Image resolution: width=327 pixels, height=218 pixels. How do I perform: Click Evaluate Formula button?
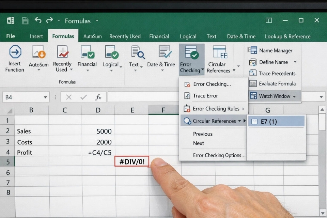coord(277,83)
